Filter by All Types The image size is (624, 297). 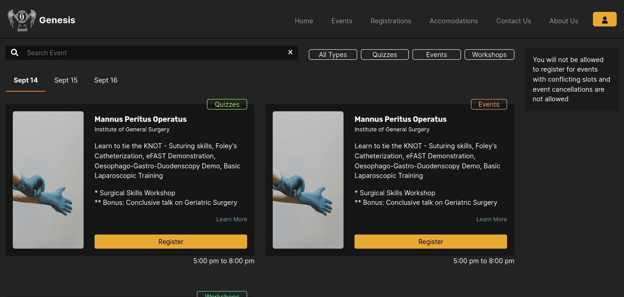click(333, 55)
